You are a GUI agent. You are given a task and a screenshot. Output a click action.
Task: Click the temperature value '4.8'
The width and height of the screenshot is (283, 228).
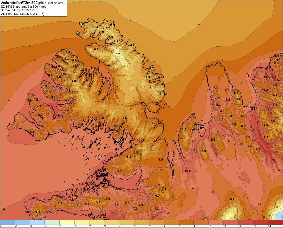(x=74, y=60)
